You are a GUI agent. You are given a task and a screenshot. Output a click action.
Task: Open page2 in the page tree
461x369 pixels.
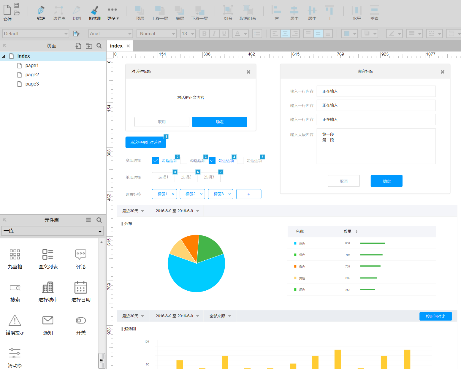tap(32, 75)
